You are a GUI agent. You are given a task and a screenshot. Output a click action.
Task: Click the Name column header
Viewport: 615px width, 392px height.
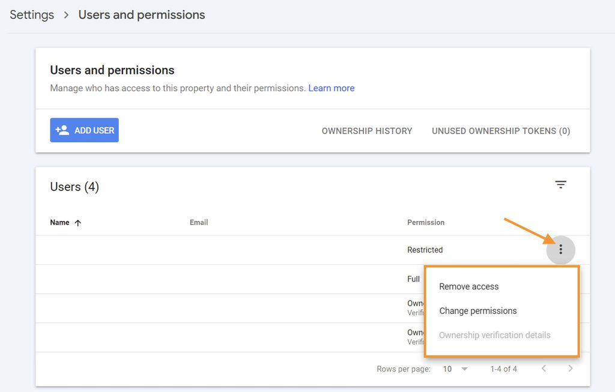pos(59,222)
